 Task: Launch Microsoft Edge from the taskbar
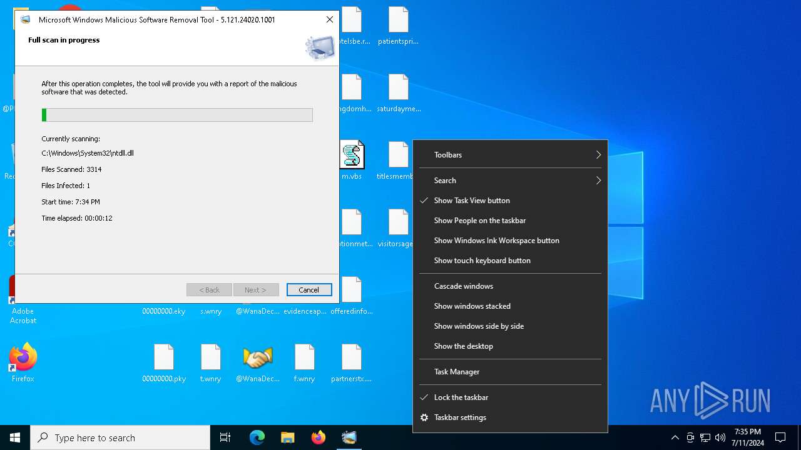coord(257,437)
